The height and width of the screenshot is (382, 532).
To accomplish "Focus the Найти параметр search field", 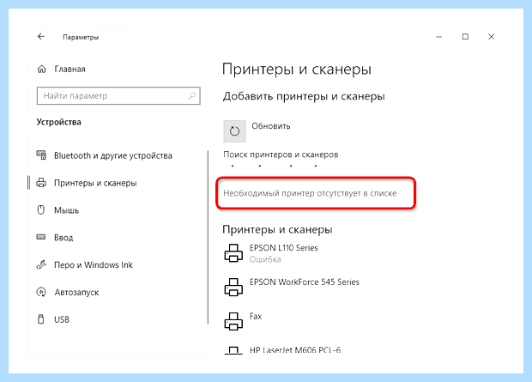I will 118,96.
